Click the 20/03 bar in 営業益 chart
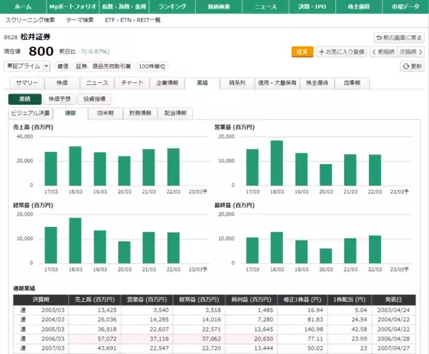This screenshot has width=429, height=354. coord(326,175)
